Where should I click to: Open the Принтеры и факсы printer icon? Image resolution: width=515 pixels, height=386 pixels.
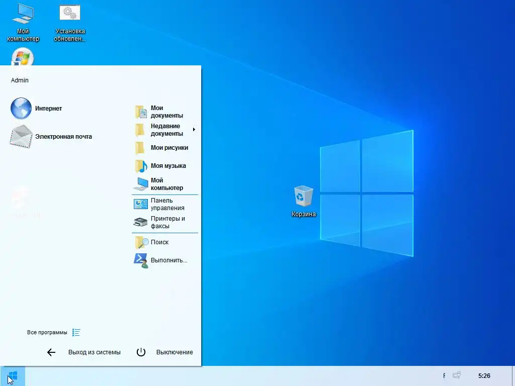click(x=141, y=222)
